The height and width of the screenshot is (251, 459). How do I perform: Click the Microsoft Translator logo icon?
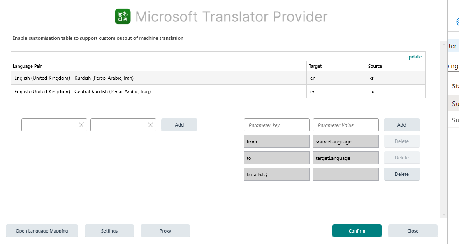[121, 16]
